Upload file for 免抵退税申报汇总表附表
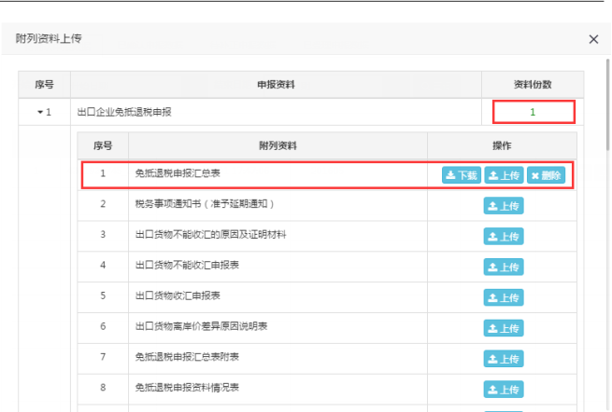Viewport: 612px width, 412px height. (x=503, y=360)
